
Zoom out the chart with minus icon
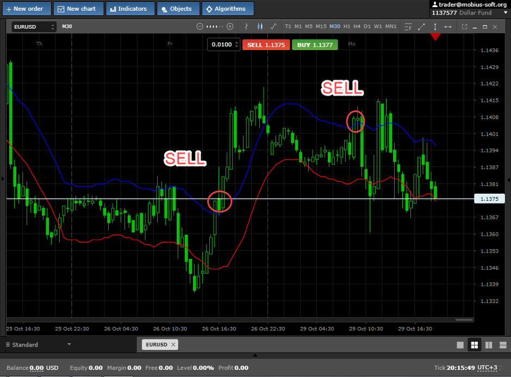point(200,27)
